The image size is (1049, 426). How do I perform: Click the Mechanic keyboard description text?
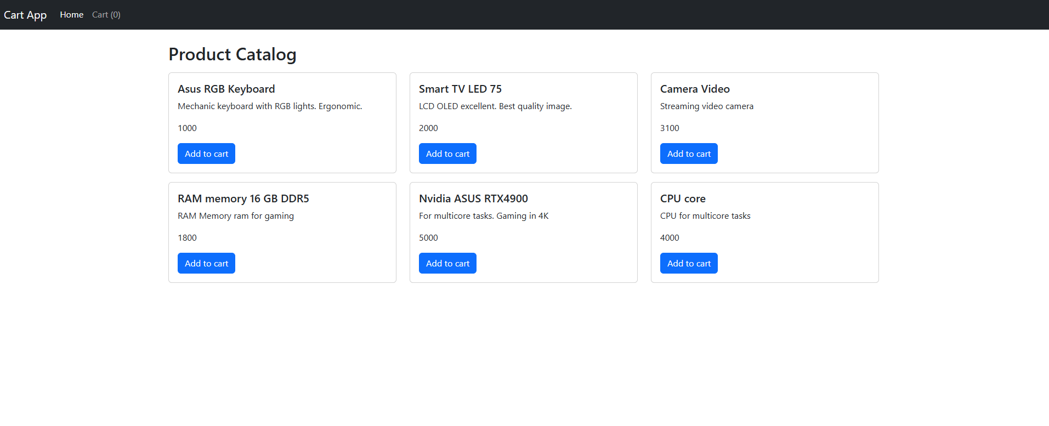(270, 106)
